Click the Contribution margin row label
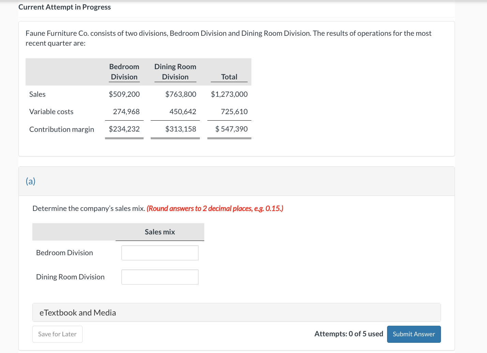Viewport: 487px width, 353px height. pos(62,129)
